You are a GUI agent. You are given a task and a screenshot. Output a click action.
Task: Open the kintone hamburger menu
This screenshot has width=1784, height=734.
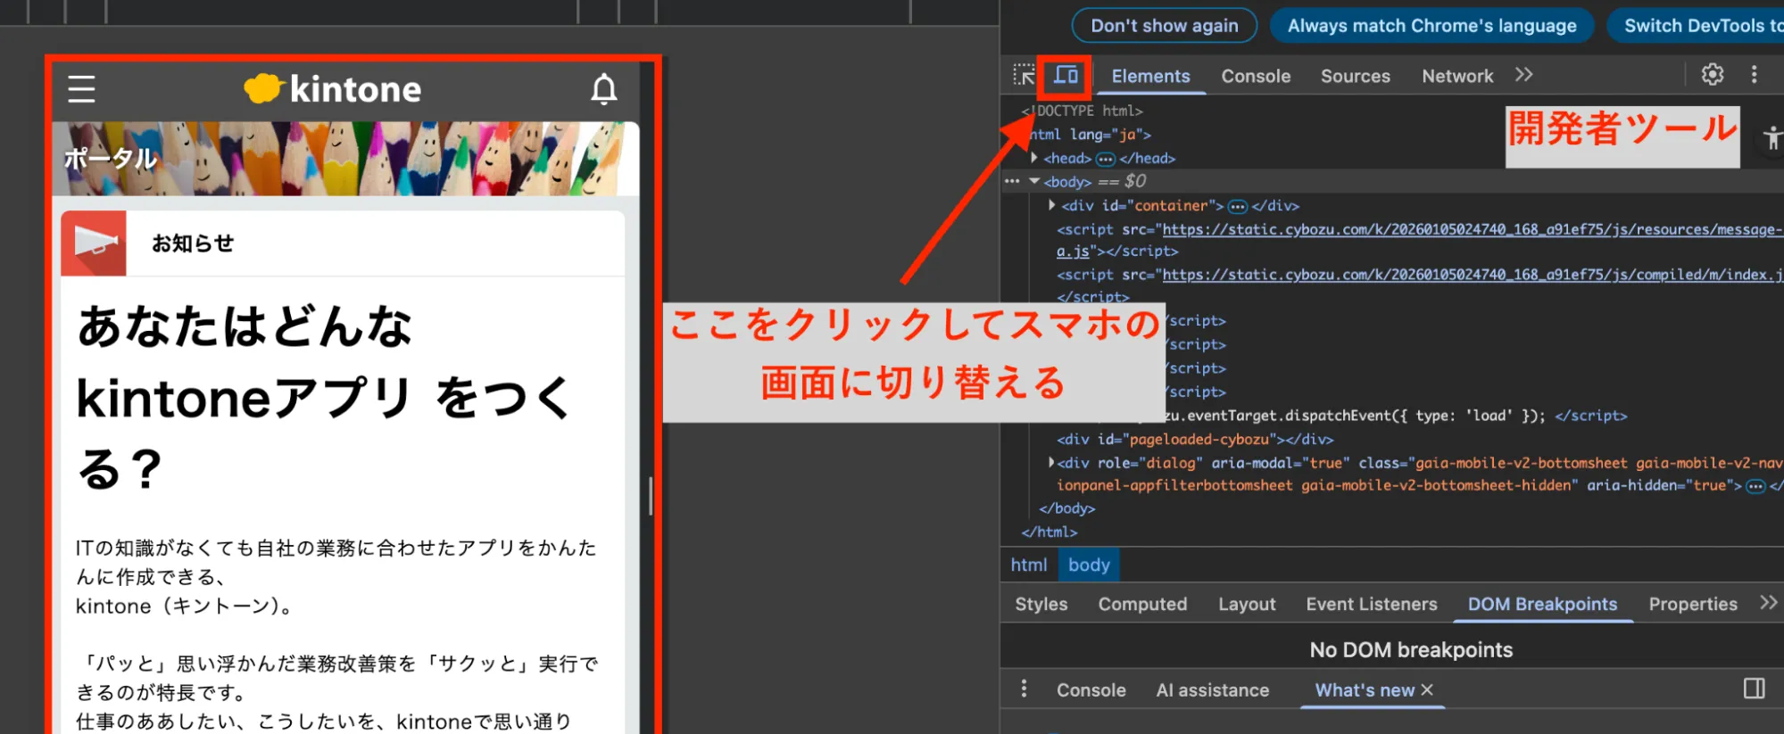pyautogui.click(x=81, y=89)
